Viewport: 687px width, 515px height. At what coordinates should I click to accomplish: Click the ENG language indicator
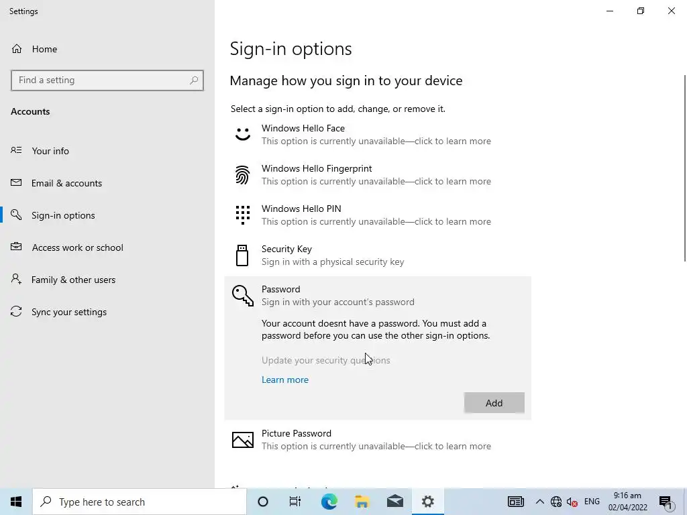592,502
